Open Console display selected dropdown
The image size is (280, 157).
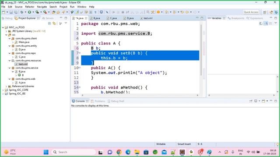pos(259,101)
